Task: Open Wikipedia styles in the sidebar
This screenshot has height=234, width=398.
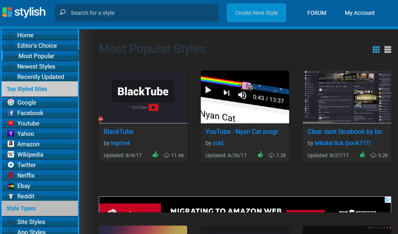Action: point(40,154)
